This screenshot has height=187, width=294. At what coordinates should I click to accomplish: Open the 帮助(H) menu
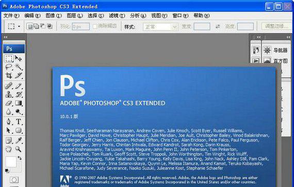[202, 16]
